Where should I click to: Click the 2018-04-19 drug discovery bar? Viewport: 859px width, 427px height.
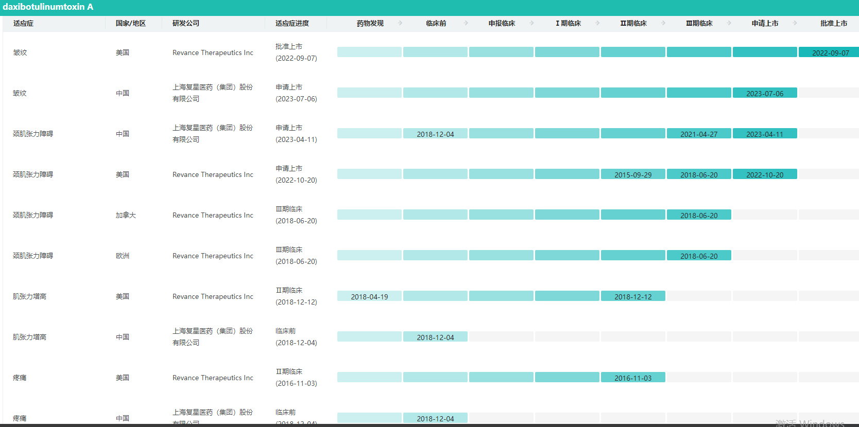click(x=369, y=296)
